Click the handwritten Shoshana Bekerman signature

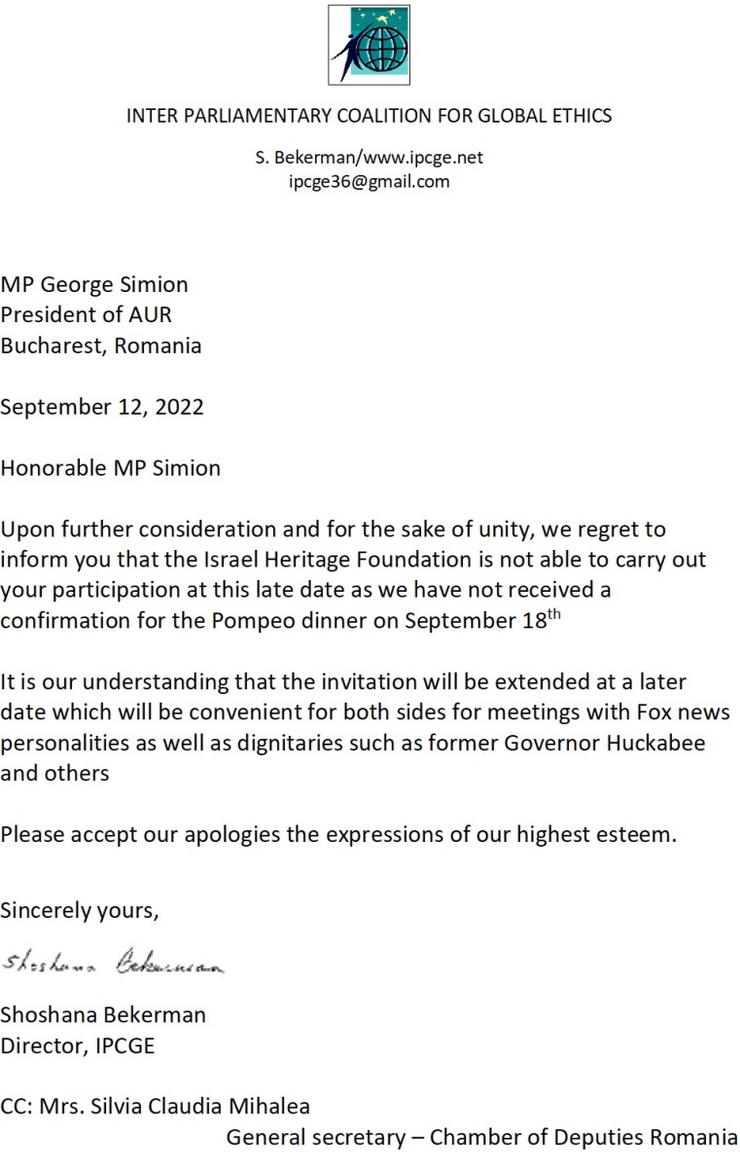click(114, 963)
